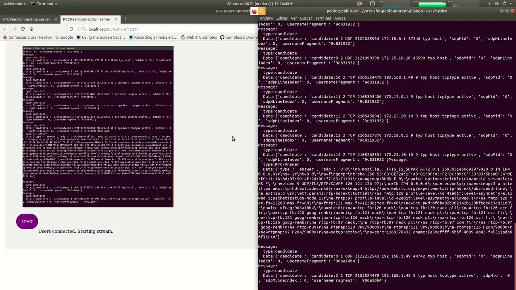Open Ayuda menu in terminal
This screenshot has width=516, height=290.
[340, 18]
